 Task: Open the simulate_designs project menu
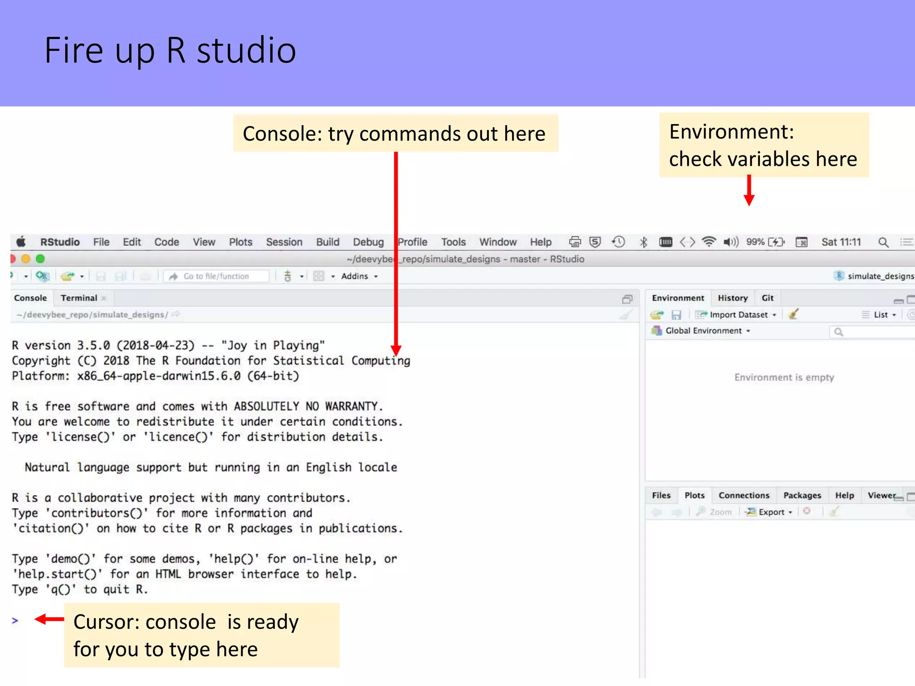click(874, 276)
